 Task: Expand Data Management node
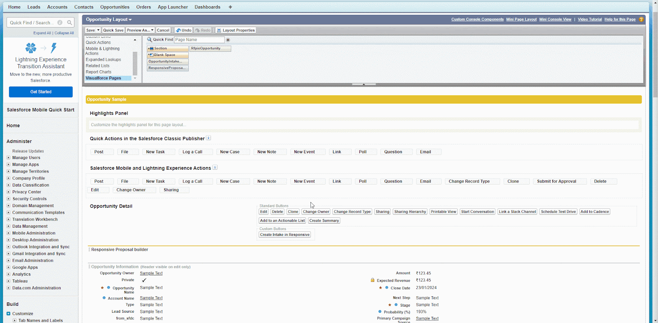coord(8,226)
